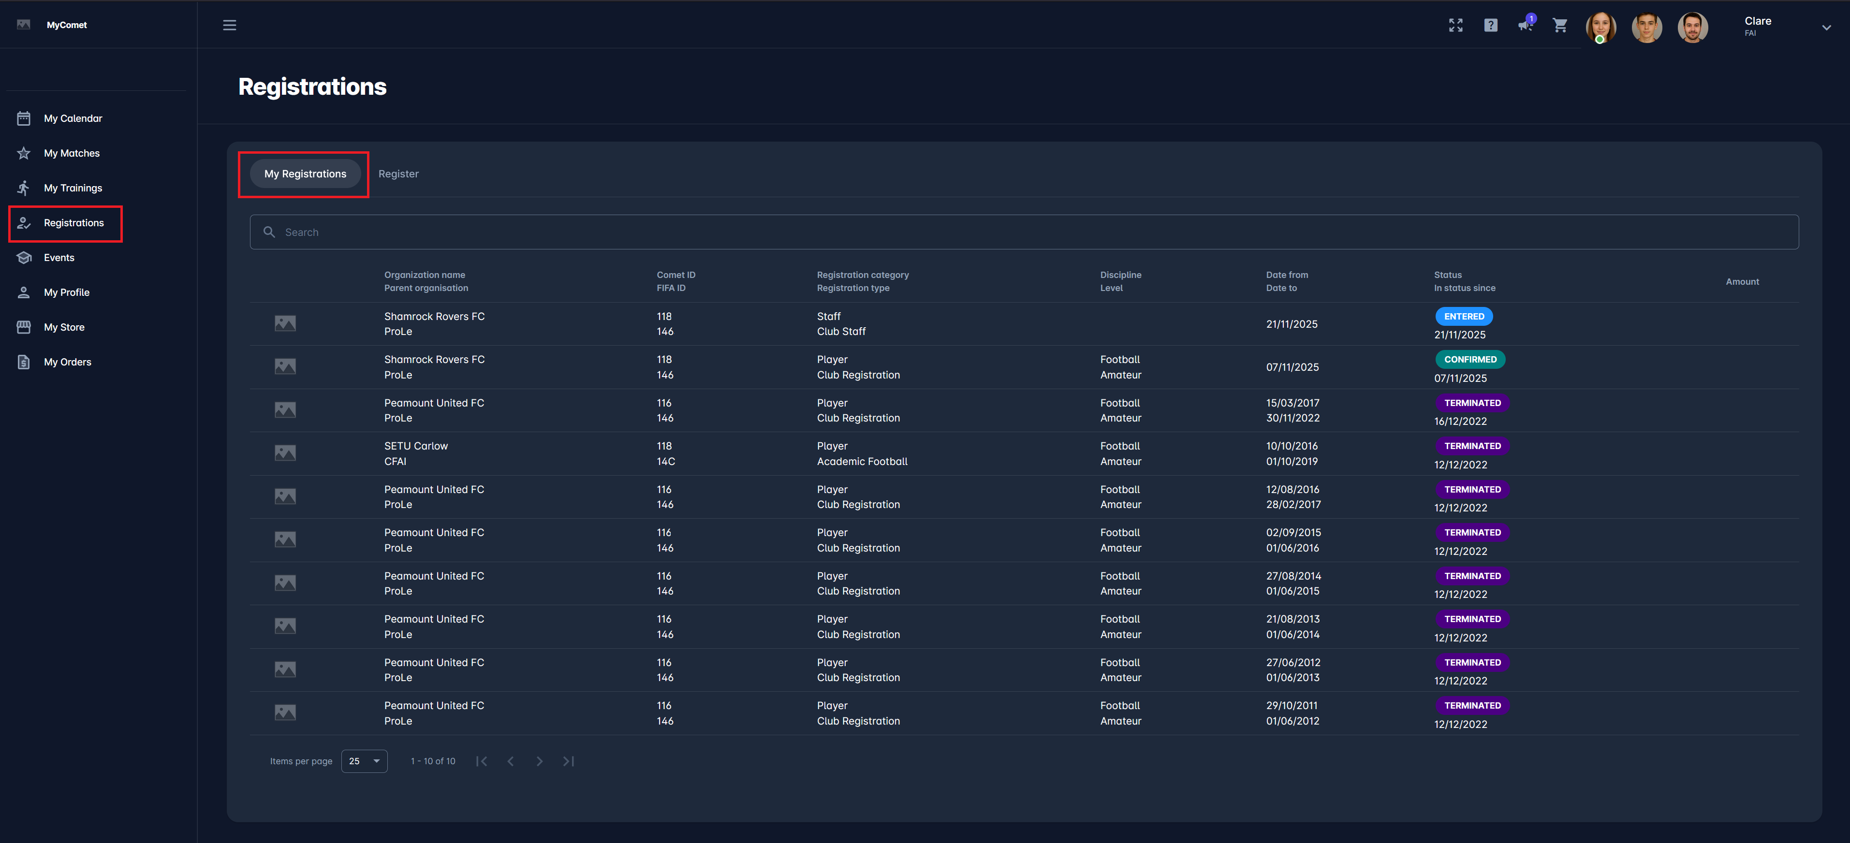This screenshot has height=843, width=1850.
Task: Toggle fullscreen mode icon
Action: (1455, 25)
